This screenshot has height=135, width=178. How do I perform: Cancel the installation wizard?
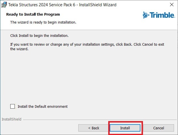click(158, 128)
